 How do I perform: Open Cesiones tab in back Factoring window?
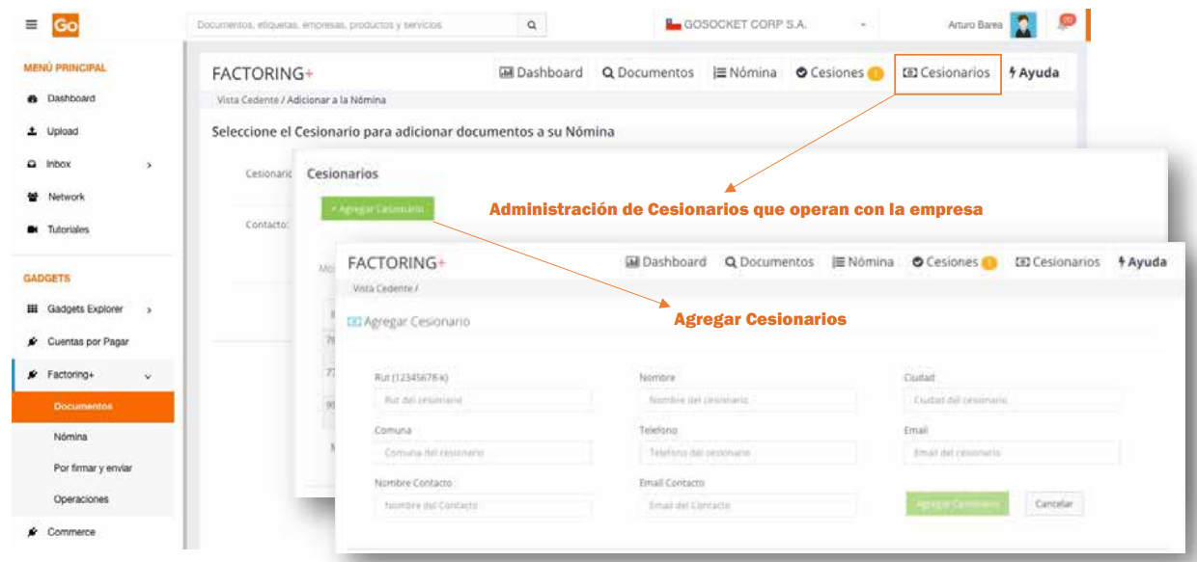click(839, 72)
